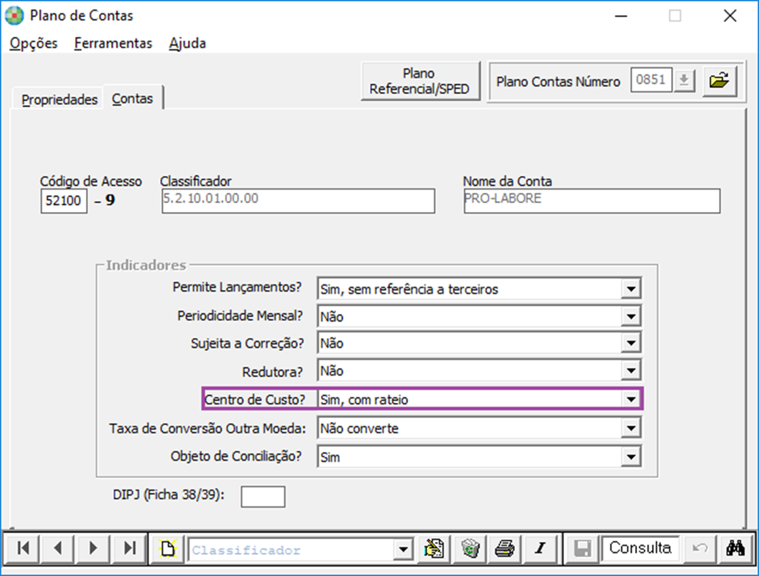759x576 pixels.
Task: Click the download arrow beside 0851
Action: (x=684, y=80)
